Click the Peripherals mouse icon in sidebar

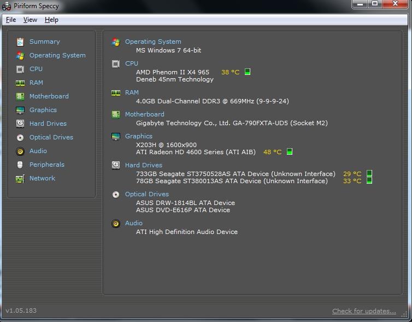click(20, 165)
